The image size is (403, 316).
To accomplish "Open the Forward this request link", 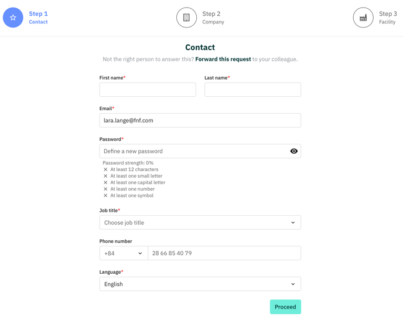I will 223,59.
